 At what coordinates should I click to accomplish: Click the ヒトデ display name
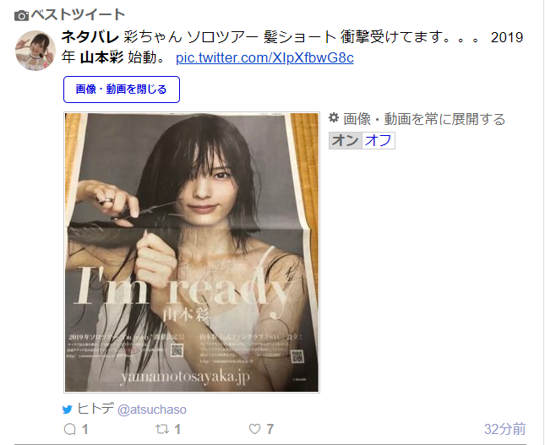95,409
